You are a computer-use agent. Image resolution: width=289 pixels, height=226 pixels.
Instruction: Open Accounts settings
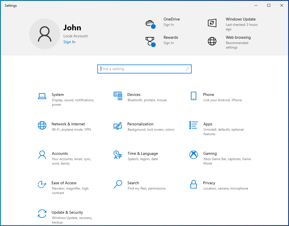[x=60, y=157]
